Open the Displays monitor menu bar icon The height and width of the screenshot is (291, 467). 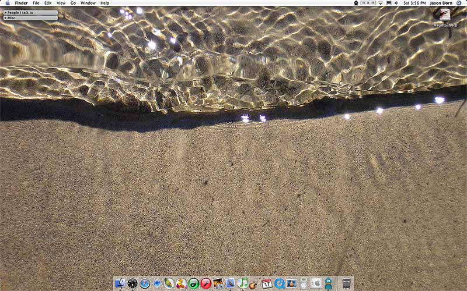[x=389, y=3]
